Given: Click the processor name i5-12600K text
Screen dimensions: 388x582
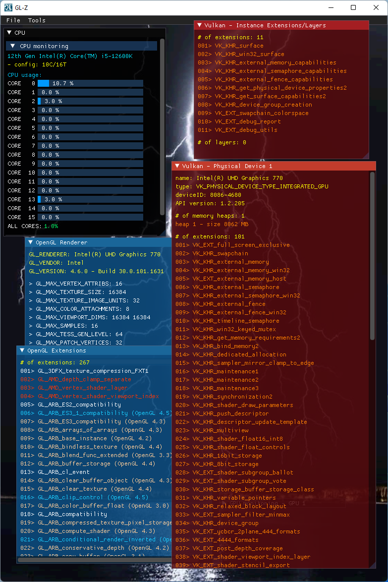Looking at the screenshot, I should tap(70, 56).
